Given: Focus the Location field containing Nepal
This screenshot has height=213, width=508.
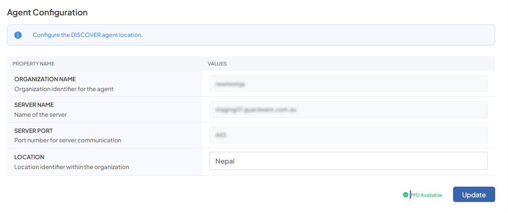Looking at the screenshot, I should (x=348, y=161).
